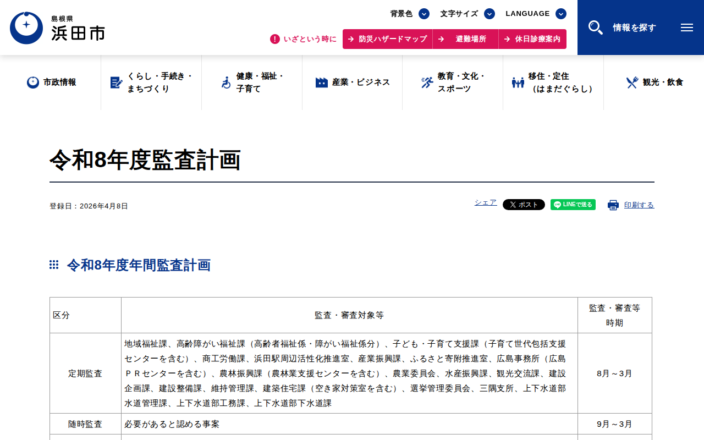Image resolution: width=704 pixels, height=440 pixels.
Task: Click the 浜田市 site title
Action: pos(78,33)
